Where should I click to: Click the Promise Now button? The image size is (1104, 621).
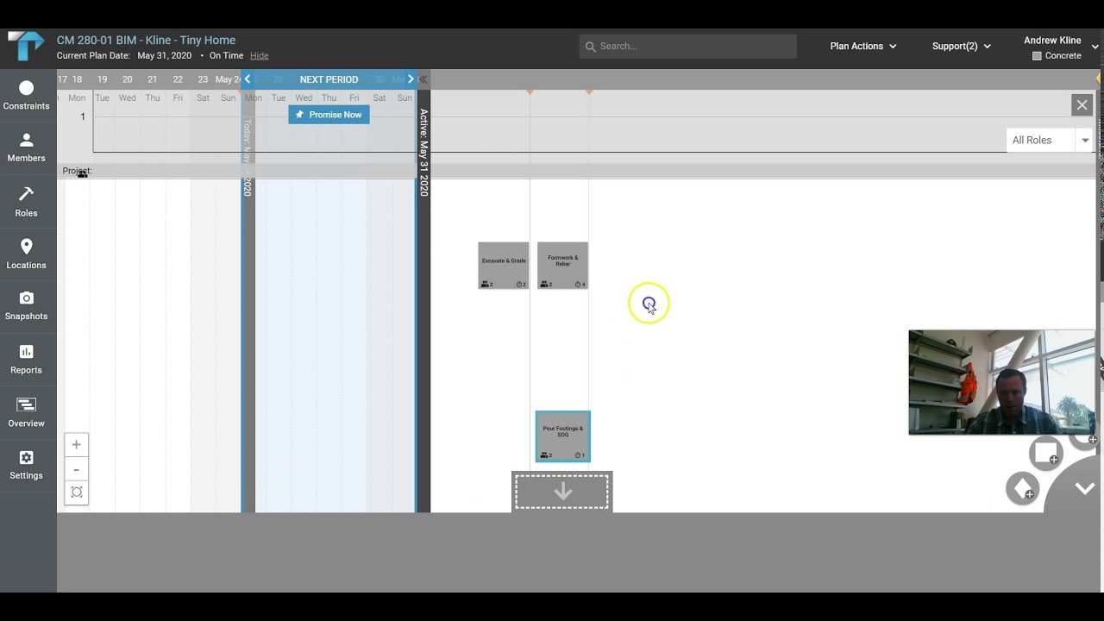click(x=329, y=115)
